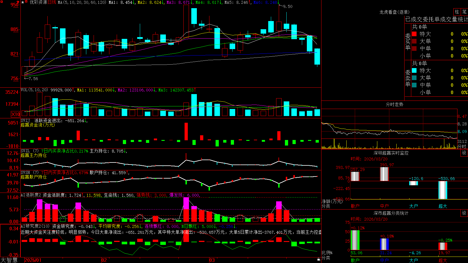Image resolution: width=468 pixels, height=263 pixels.
Task: Click the 02 month timeline marker
Action: click(104, 260)
